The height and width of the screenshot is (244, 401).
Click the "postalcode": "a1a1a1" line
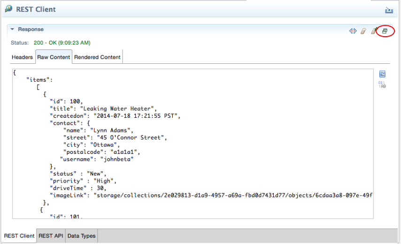[x=101, y=152]
